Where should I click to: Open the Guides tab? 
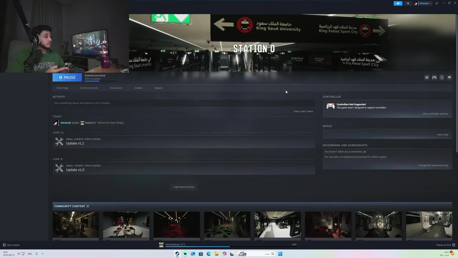(138, 88)
